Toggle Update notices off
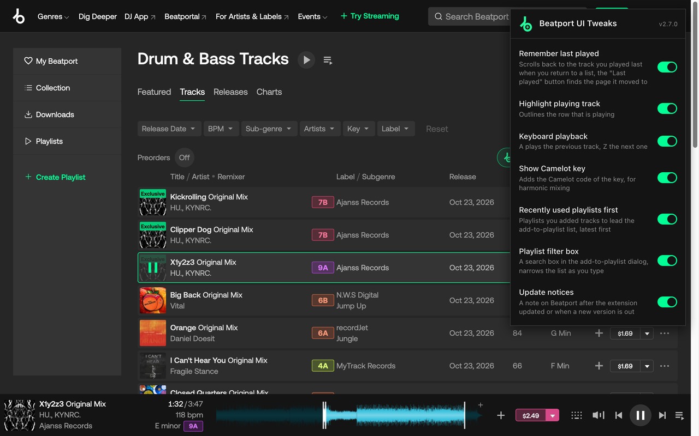The image size is (699, 436). coord(667,302)
